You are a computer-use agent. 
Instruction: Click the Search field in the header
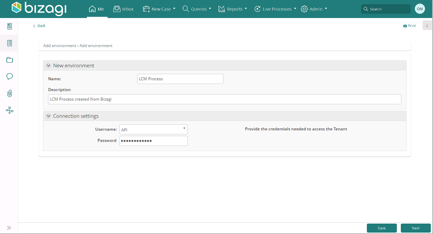[x=386, y=9]
